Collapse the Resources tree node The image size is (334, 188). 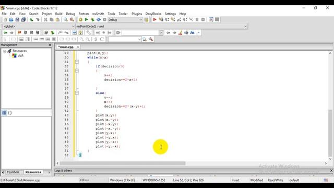(x=4, y=51)
